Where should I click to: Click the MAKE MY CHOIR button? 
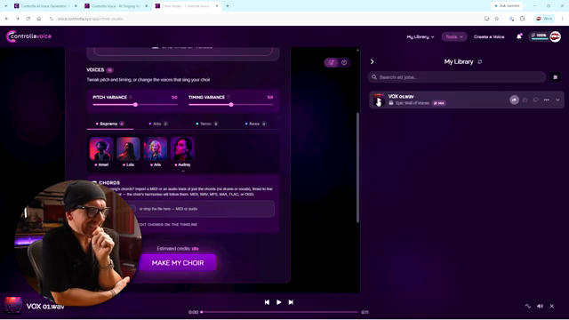178,263
